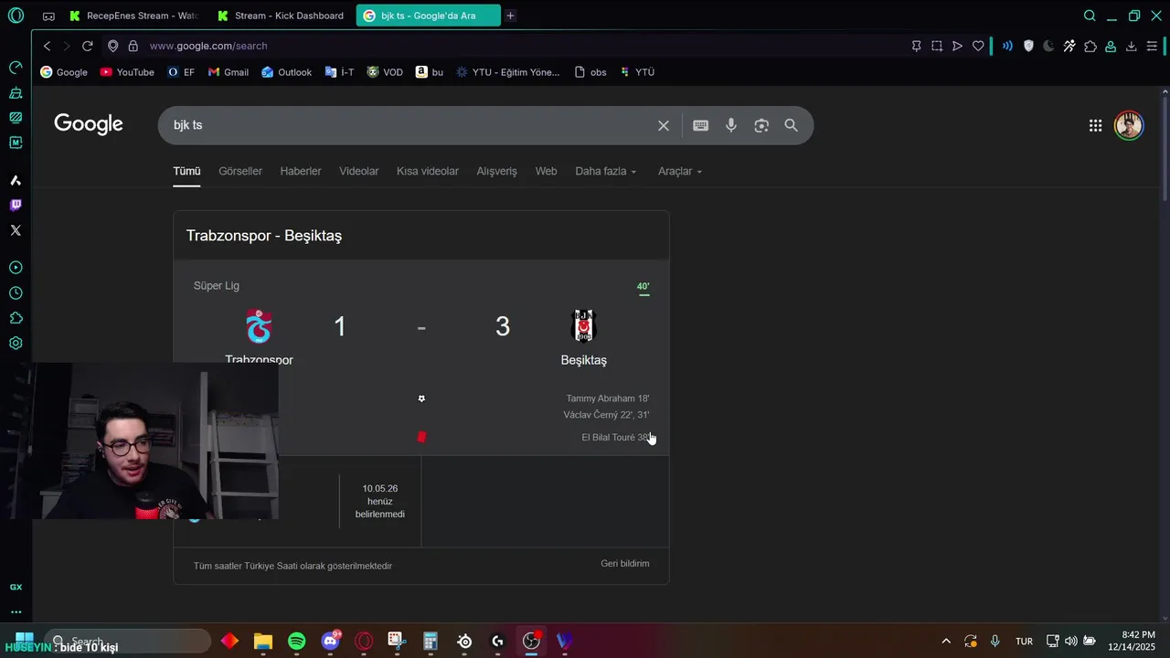Search tabs with the magnifier icon

pyautogui.click(x=1090, y=16)
